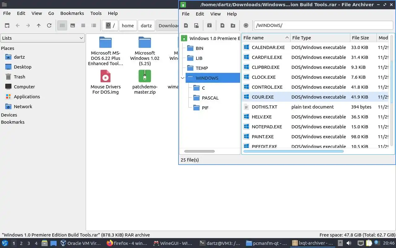396x248 pixels.
Task: Click the extract icon in File Archiver
Action: click(209, 25)
